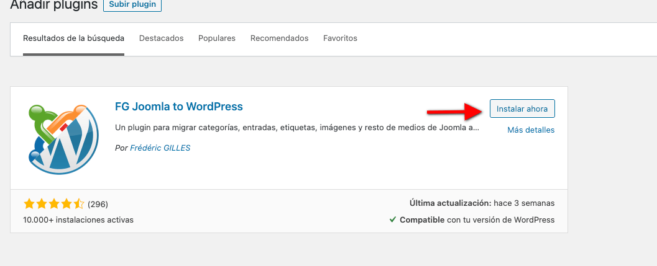
Task: Open the FG Joomla to WordPress title link
Action: (179, 107)
